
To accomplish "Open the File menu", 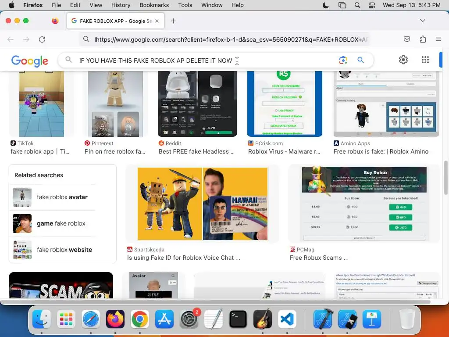I will 56,5.
